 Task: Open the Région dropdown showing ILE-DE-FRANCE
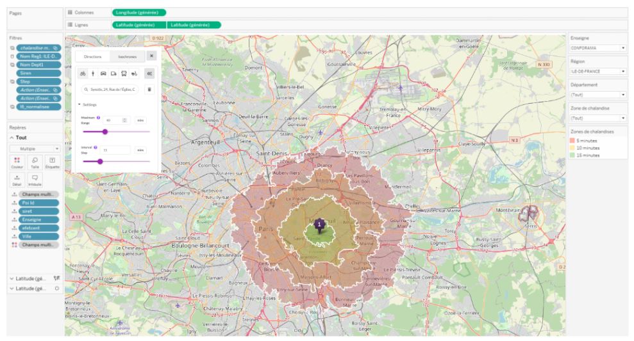point(597,71)
